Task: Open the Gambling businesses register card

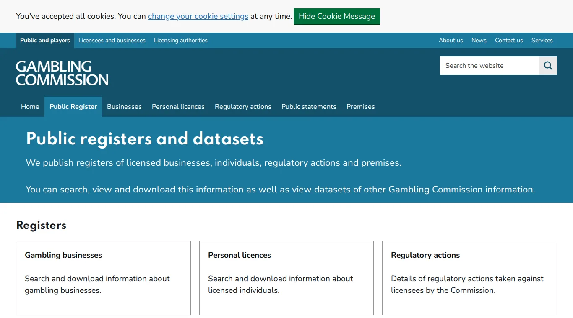Action: [103, 278]
